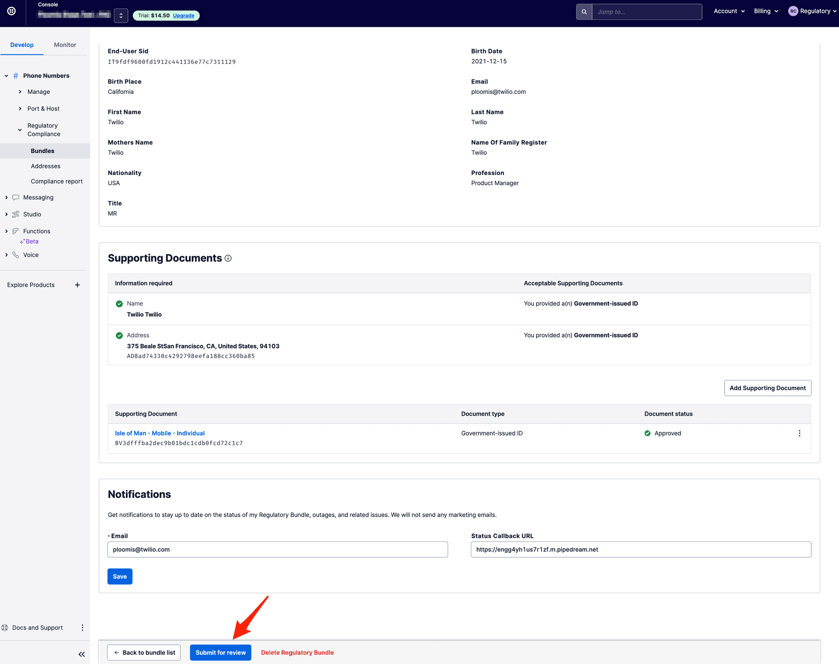The image size is (839, 664).
Task: Open the Regulatory profile dropdown
Action: pos(813,11)
